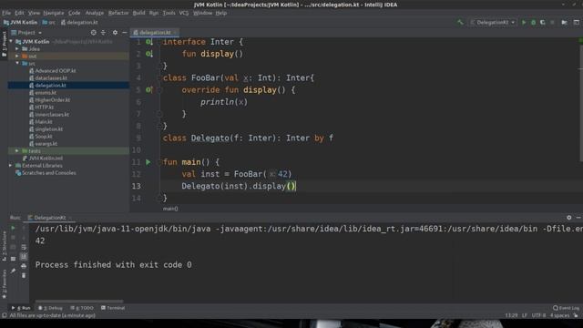Click the Run console horizontal scrollbar

(79, 302)
